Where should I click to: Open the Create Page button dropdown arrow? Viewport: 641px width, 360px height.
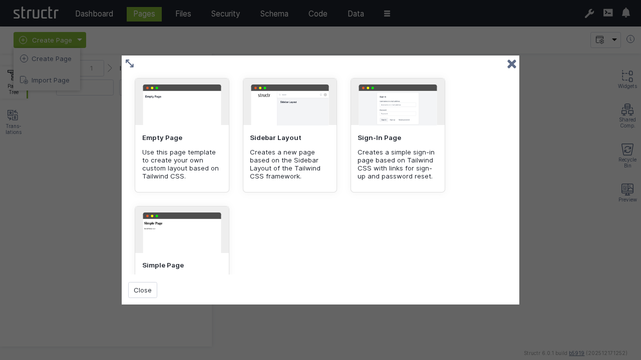[80, 40]
